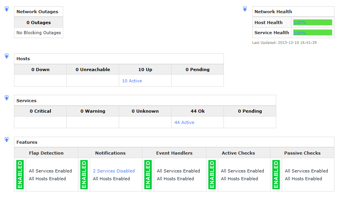The width and height of the screenshot is (343, 202).
Task: Click the pin icon beside Network Health
Action: point(245,9)
